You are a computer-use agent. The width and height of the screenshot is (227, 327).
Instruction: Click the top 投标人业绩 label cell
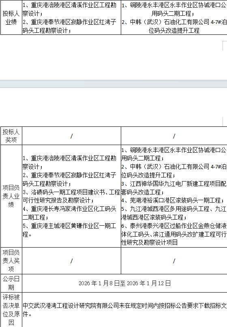tap(11, 17)
